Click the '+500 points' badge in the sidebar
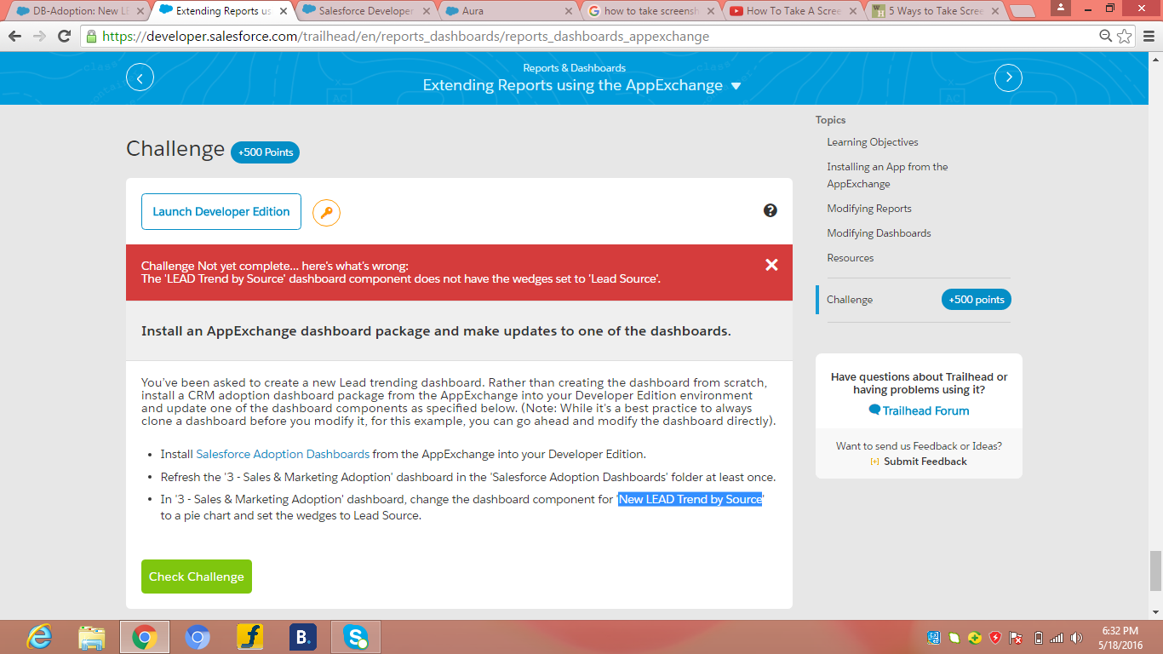Image resolution: width=1163 pixels, height=654 pixels. [x=977, y=300]
